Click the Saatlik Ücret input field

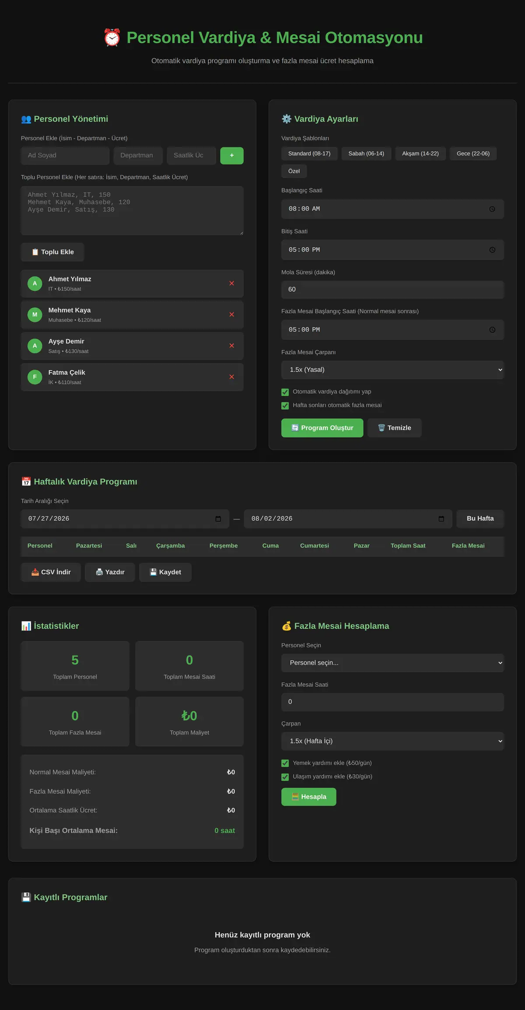click(192, 156)
